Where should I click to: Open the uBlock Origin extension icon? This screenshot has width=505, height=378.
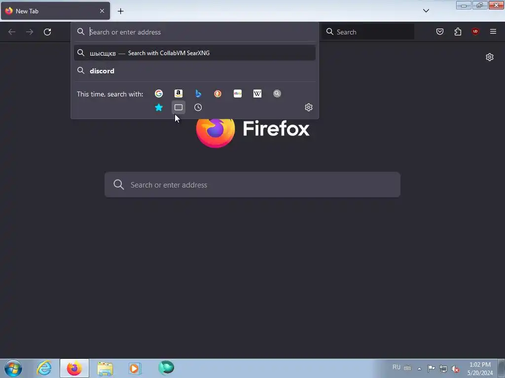475,31
